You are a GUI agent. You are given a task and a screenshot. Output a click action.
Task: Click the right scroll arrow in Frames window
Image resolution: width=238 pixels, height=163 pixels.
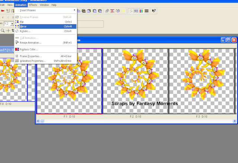[235, 121]
